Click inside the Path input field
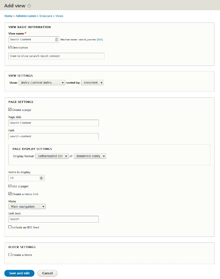The height and width of the screenshot is (279, 220). [x=54, y=136]
